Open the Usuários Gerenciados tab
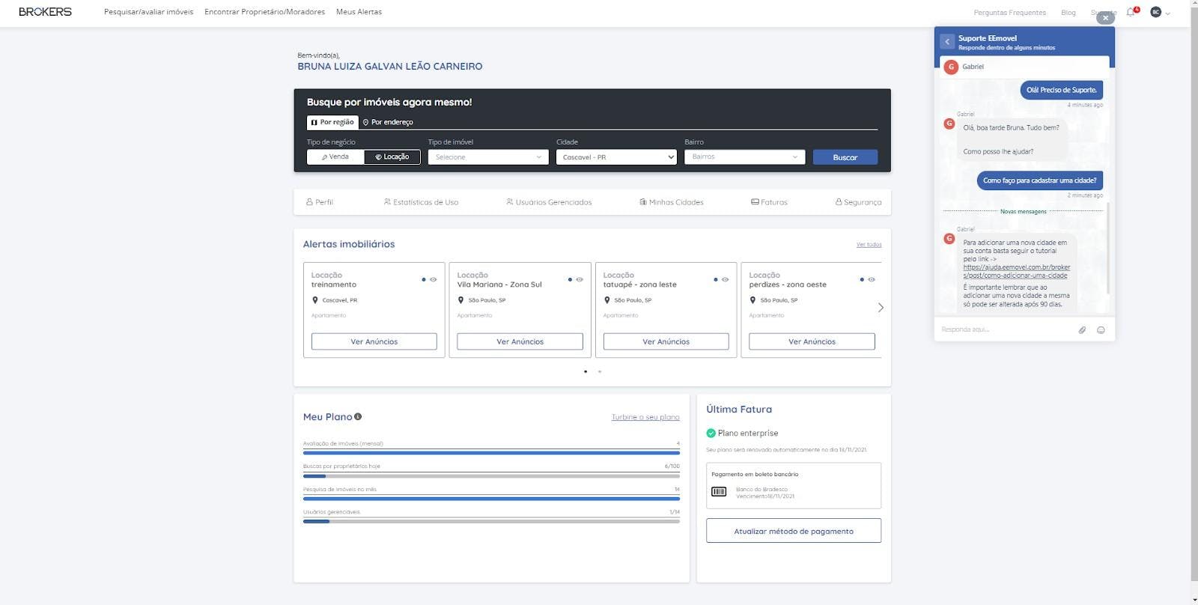Screen dimensions: 1198x605 [549, 202]
